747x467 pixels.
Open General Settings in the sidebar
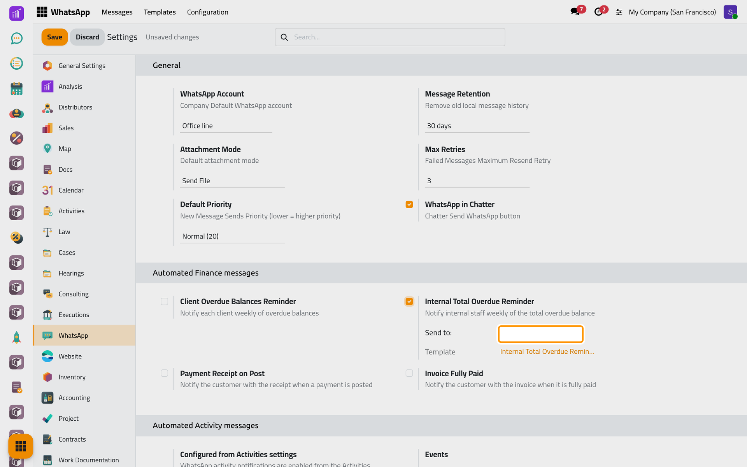(84, 66)
